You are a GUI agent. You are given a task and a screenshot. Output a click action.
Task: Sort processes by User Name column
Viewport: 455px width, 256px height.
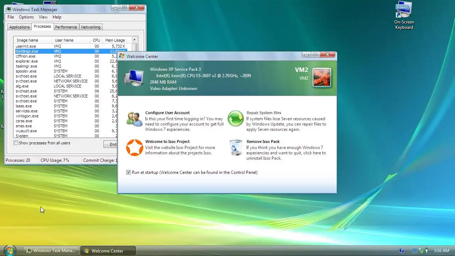click(x=71, y=40)
